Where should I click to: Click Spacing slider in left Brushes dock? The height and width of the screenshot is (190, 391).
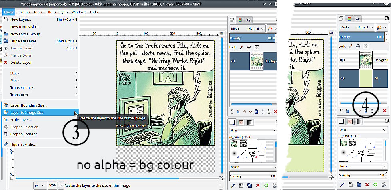point(252,176)
